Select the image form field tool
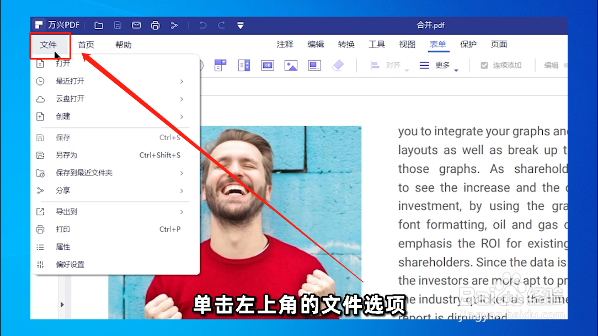Viewport: 598px width, 336px height. pyautogui.click(x=291, y=65)
